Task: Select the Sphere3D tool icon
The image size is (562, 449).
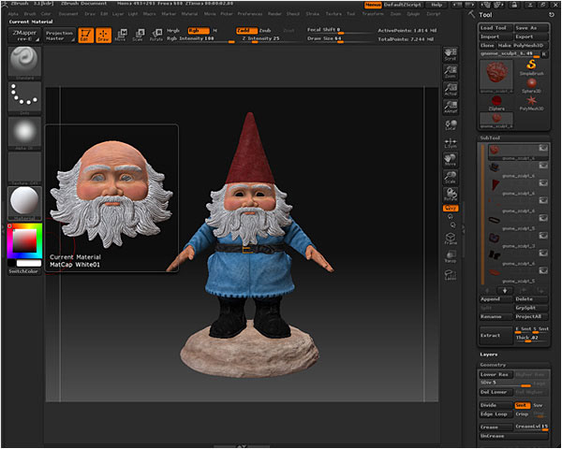Action: pos(531,85)
